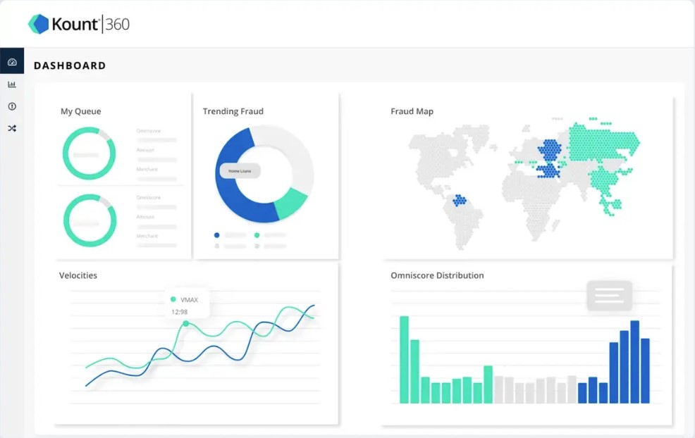Select the shuffle/routing icon in sidebar
The image size is (695, 438).
12,128
